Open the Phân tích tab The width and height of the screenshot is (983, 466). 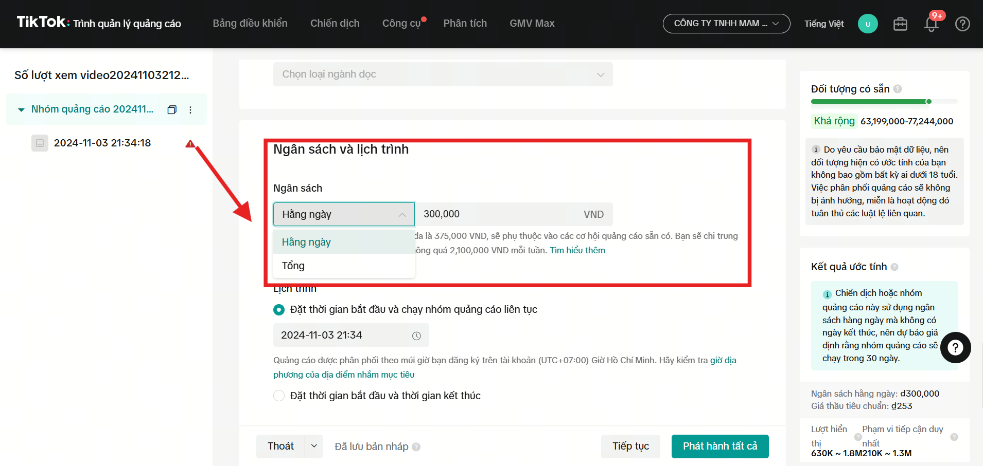coord(465,23)
